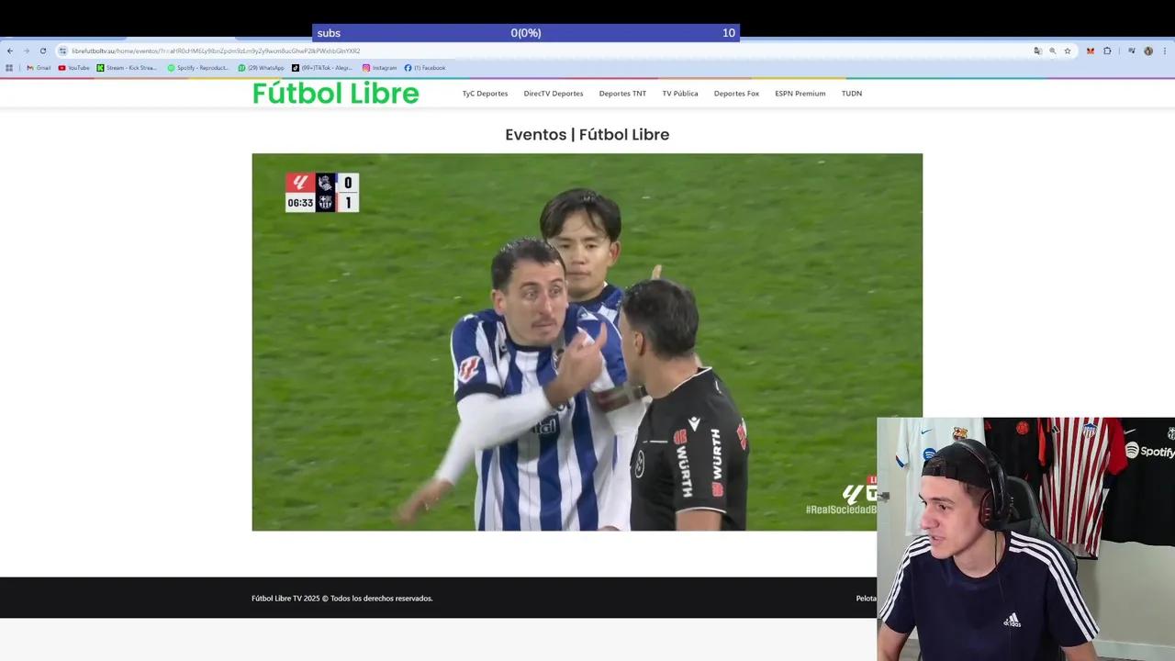Click the Fútbol Libre logo
Screen dimensions: 1175x661
[x=335, y=94]
